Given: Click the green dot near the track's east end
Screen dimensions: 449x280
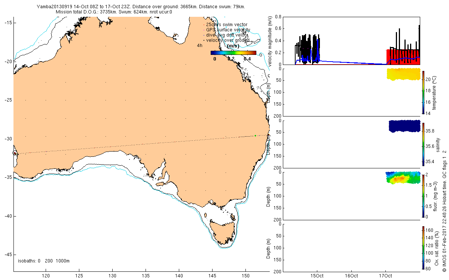Looking at the screenshot, I should coord(255,136).
